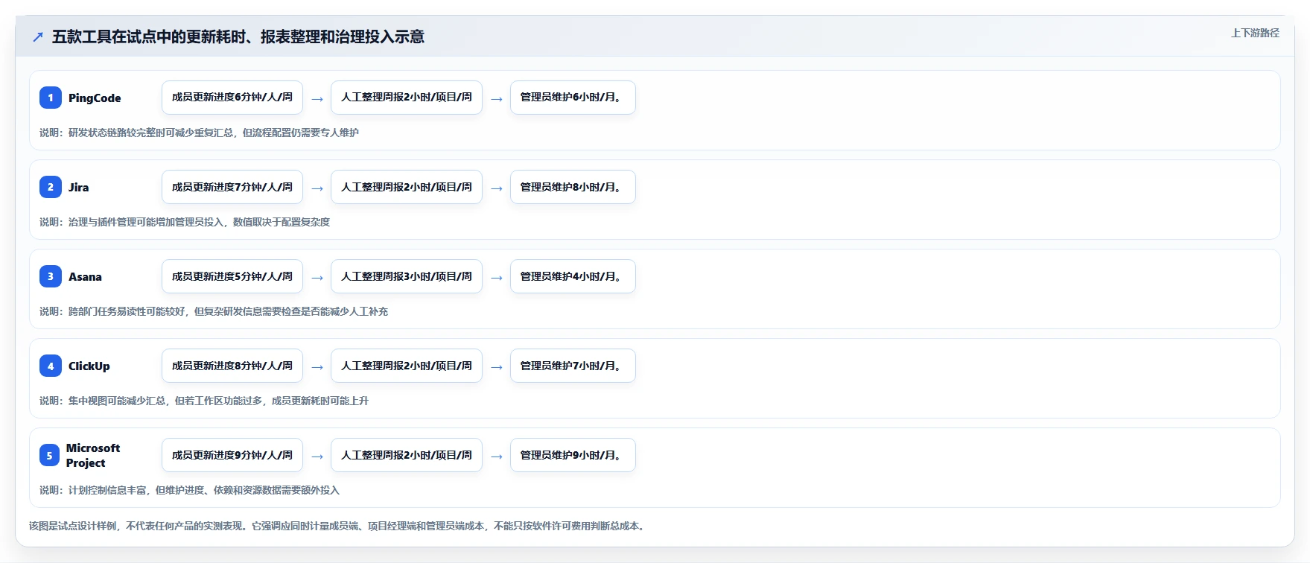Image resolution: width=1310 pixels, height=563 pixels.
Task: Click the number 4 badge for ClickUp
Action: 51,366
